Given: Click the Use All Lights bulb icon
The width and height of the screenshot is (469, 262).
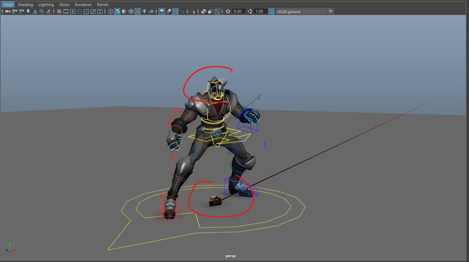Looking at the screenshot, I should [144, 11].
